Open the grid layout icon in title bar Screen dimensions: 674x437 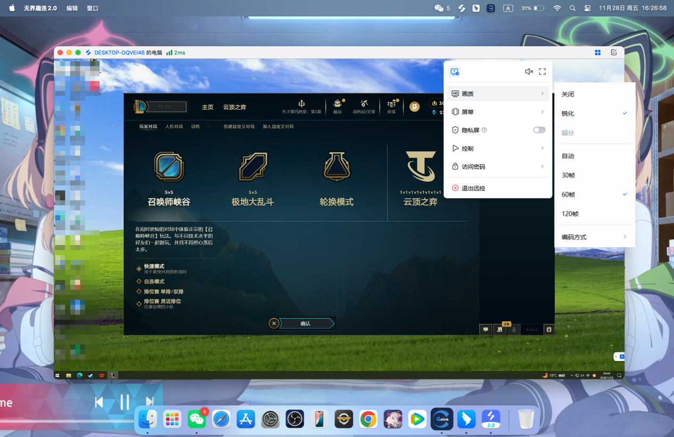598,53
